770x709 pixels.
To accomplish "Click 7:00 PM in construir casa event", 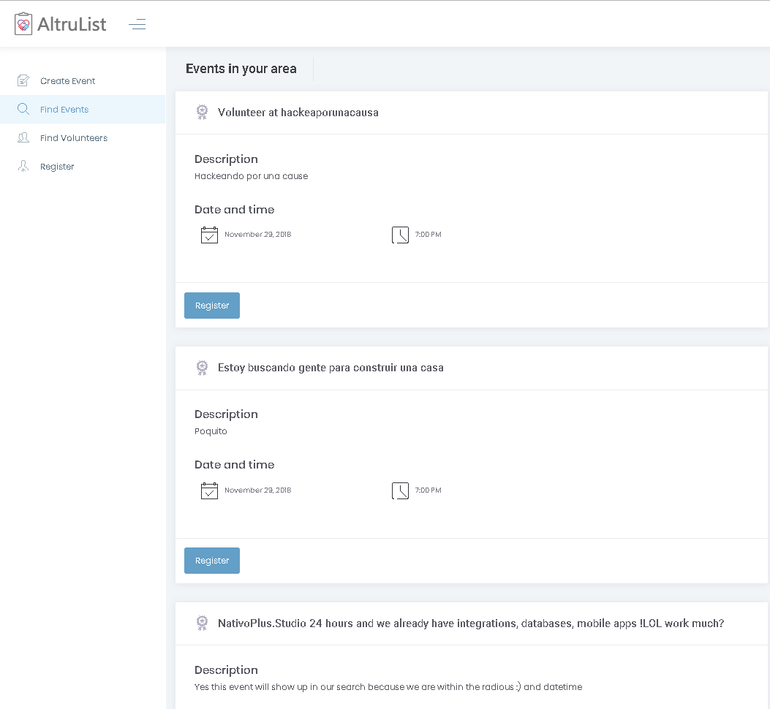I will (429, 490).
